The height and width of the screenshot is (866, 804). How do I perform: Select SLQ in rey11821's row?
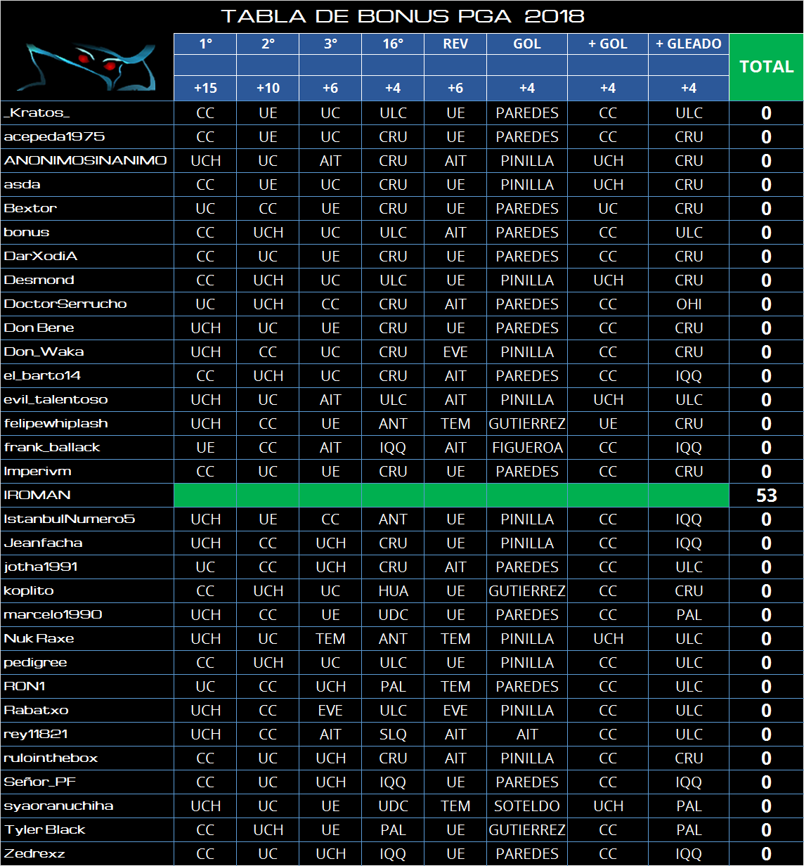tap(393, 735)
